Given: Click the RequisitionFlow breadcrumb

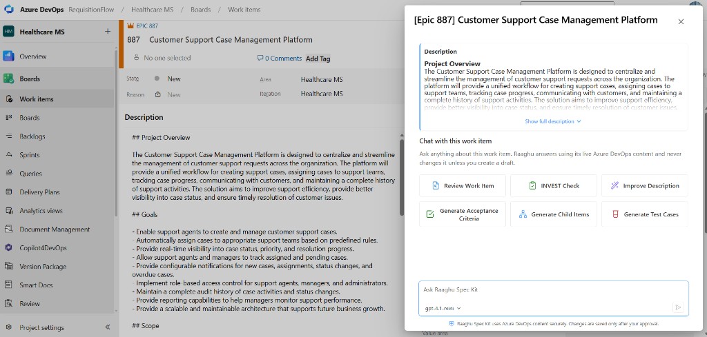Looking at the screenshot, I should click(92, 10).
